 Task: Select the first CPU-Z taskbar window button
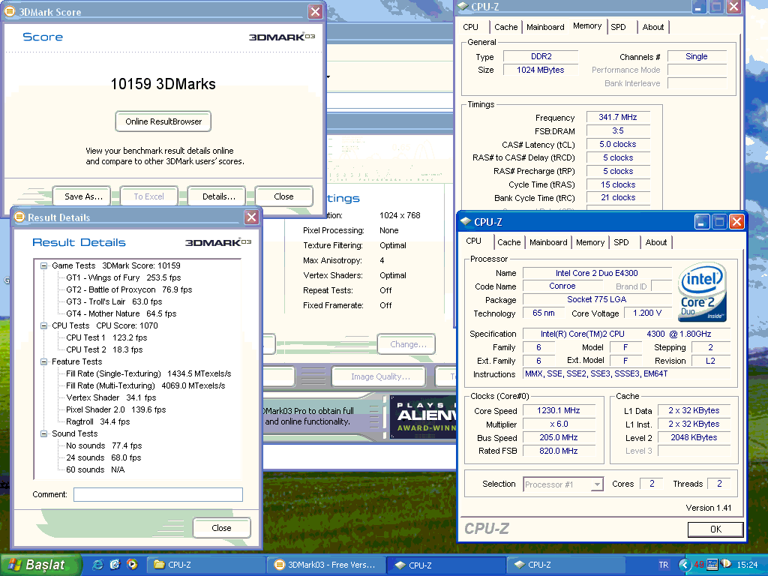(x=445, y=565)
